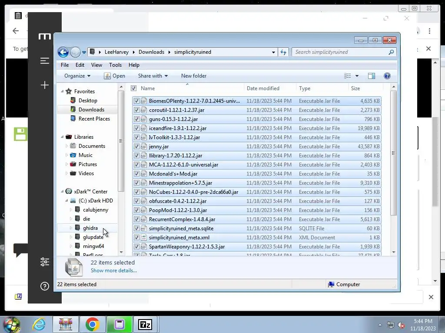Uncheck the simplicityruined_meta.sqlite checkbox
The width and height of the screenshot is (445, 333).
tap(136, 228)
